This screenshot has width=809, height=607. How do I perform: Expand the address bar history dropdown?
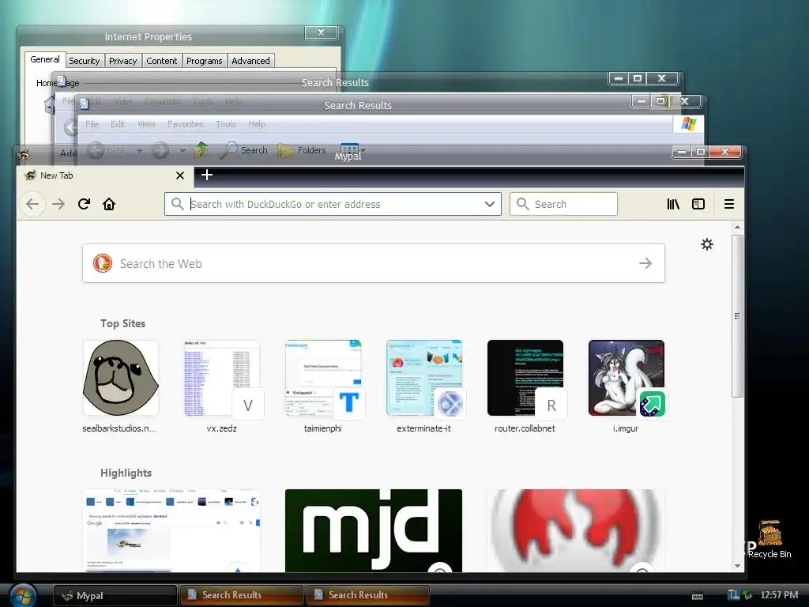click(x=490, y=204)
